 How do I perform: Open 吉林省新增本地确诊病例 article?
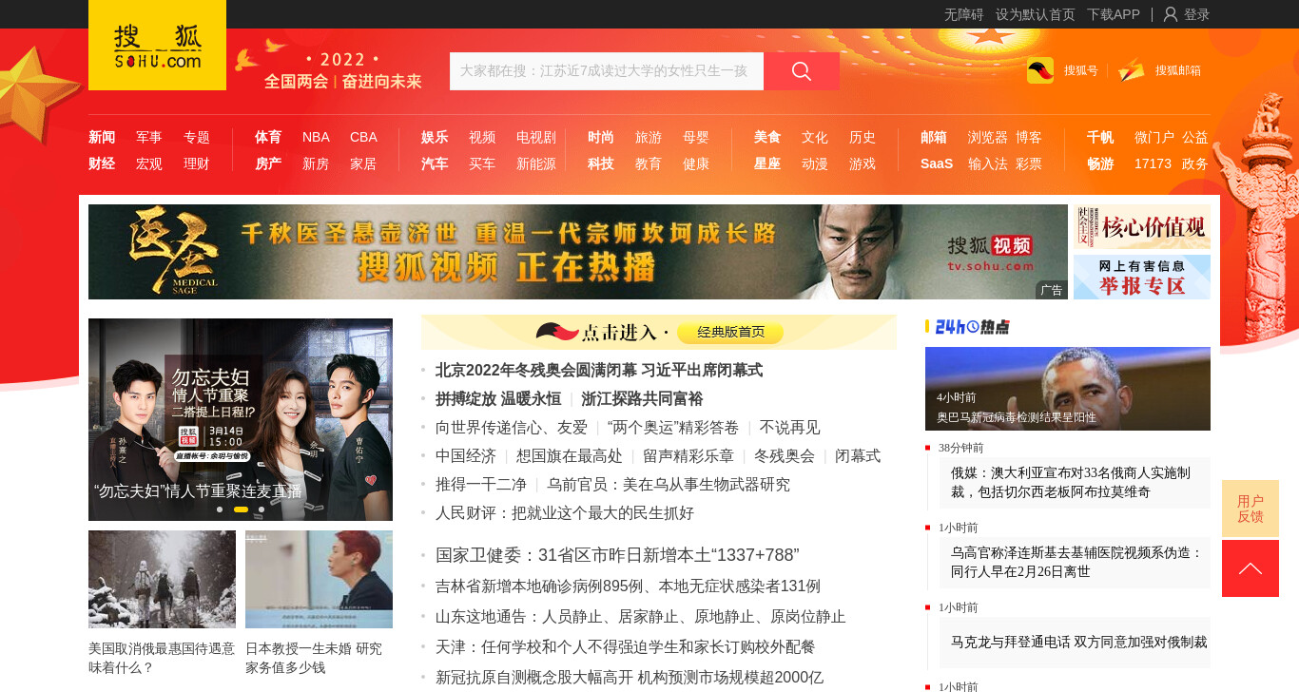(x=628, y=586)
